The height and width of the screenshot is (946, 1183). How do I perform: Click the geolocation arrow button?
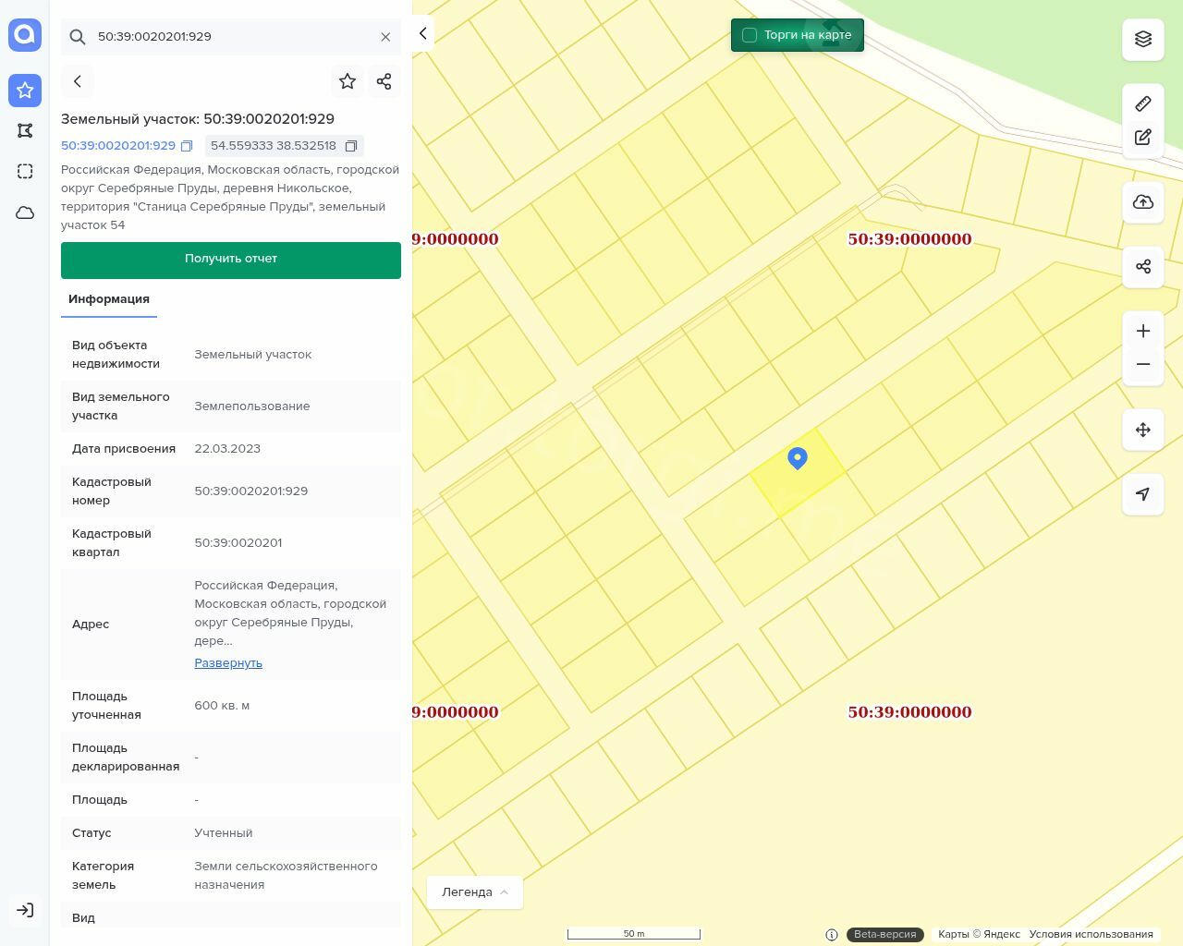(1143, 494)
